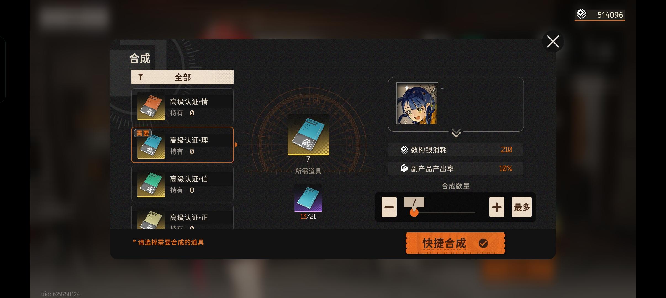The width and height of the screenshot is (666, 298).
Task: Toggle the 快捷合成 checkmark
Action: [483, 243]
